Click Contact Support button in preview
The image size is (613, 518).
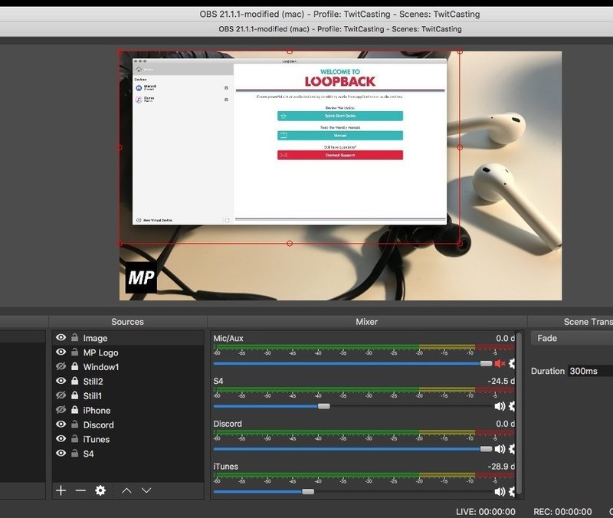(x=340, y=156)
